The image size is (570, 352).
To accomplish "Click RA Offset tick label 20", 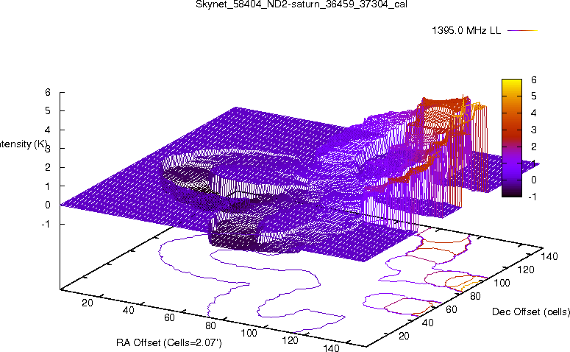I will [88, 303].
